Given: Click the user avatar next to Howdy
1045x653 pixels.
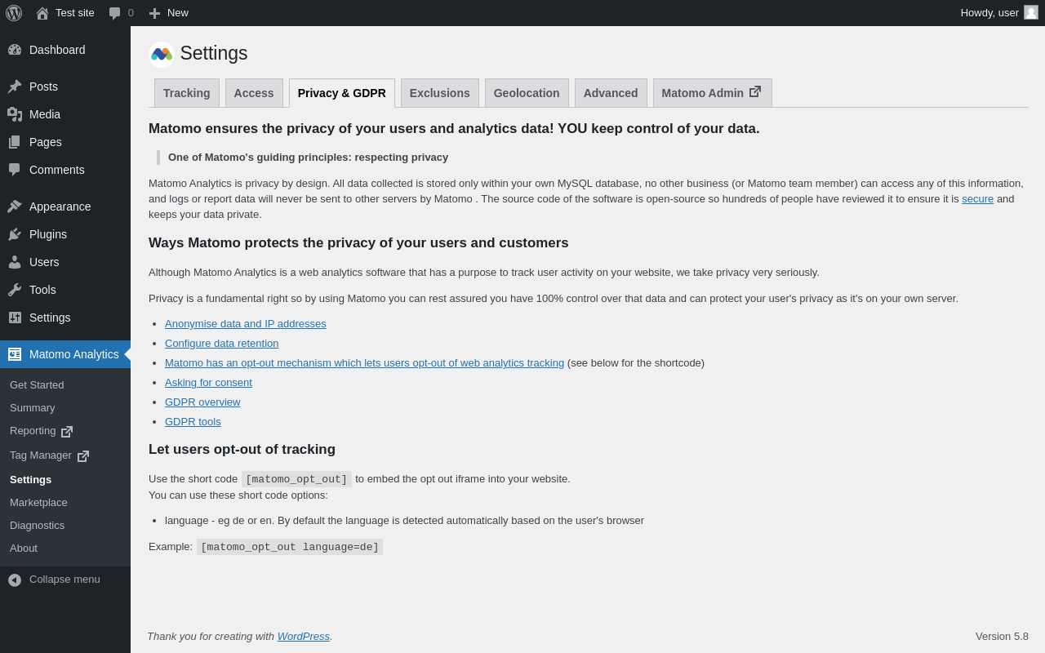Looking at the screenshot, I should pyautogui.click(x=1031, y=12).
